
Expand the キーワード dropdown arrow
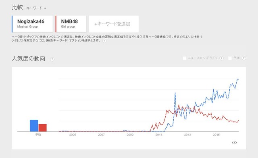[x=45, y=8]
